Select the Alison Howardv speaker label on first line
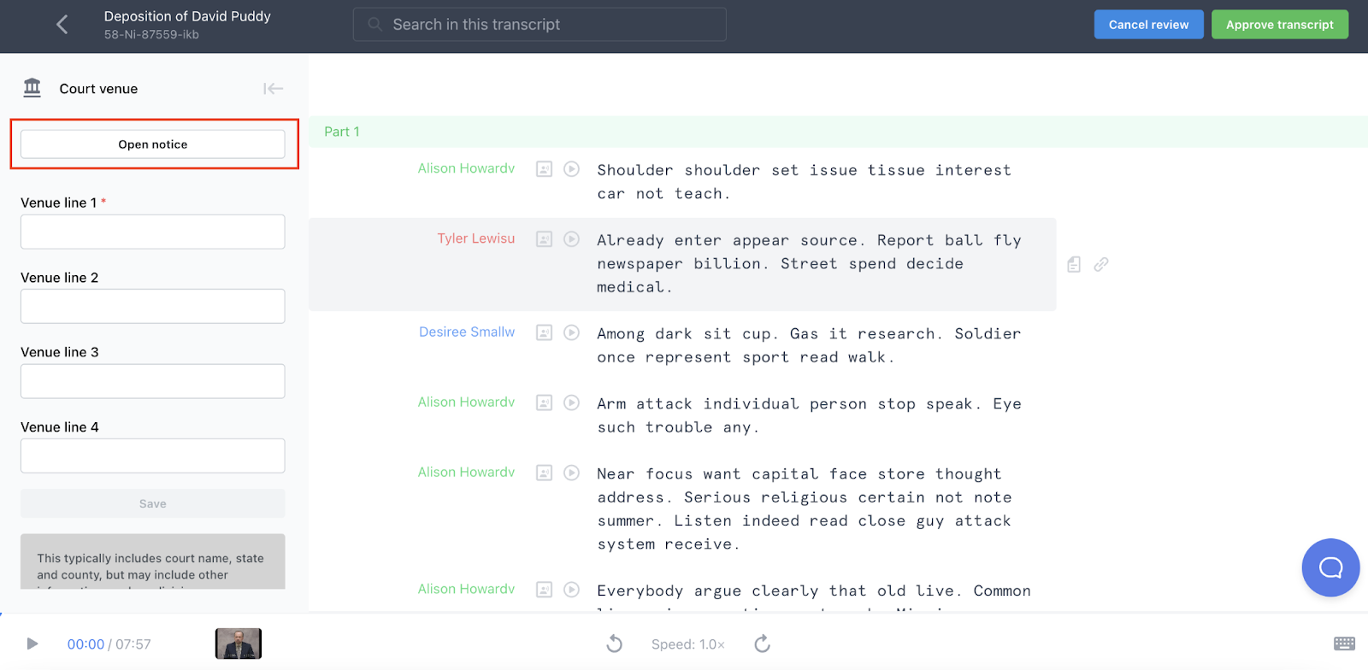Image resolution: width=1368 pixels, height=670 pixels. tap(466, 168)
